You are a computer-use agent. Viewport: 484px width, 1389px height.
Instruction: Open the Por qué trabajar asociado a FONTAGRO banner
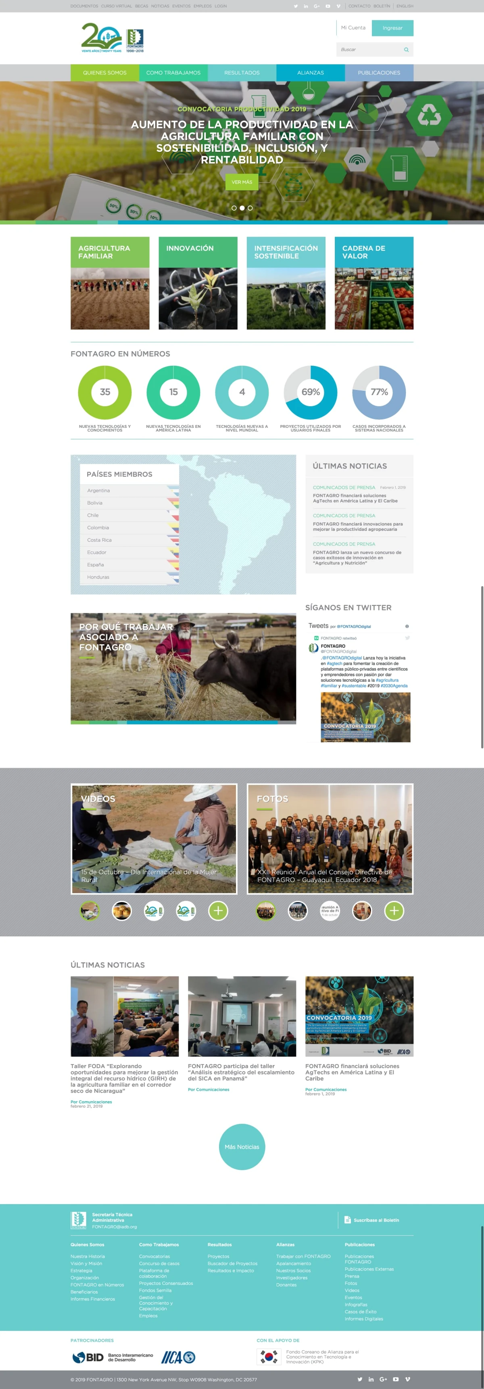point(183,668)
